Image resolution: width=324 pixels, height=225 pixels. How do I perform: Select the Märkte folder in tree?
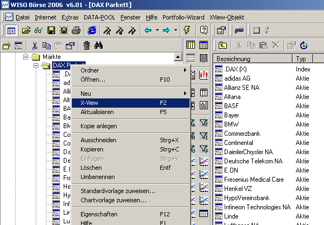52,57
